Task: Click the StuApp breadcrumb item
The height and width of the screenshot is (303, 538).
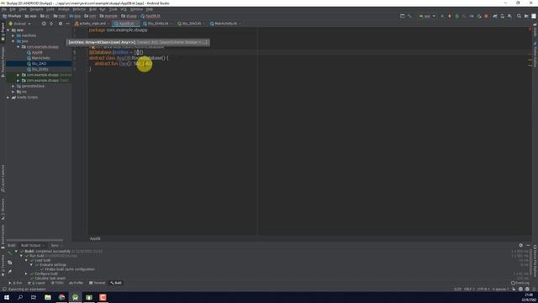Action: pos(12,16)
